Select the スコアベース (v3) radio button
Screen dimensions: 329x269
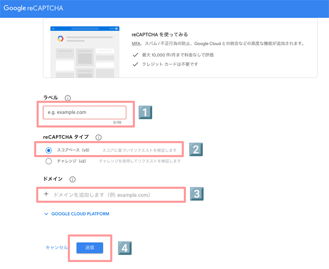(x=49, y=151)
